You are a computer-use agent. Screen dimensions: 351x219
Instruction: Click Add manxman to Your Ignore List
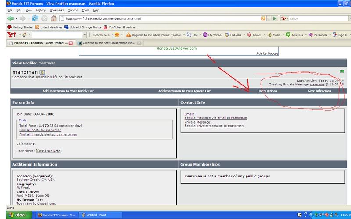(x=184, y=91)
